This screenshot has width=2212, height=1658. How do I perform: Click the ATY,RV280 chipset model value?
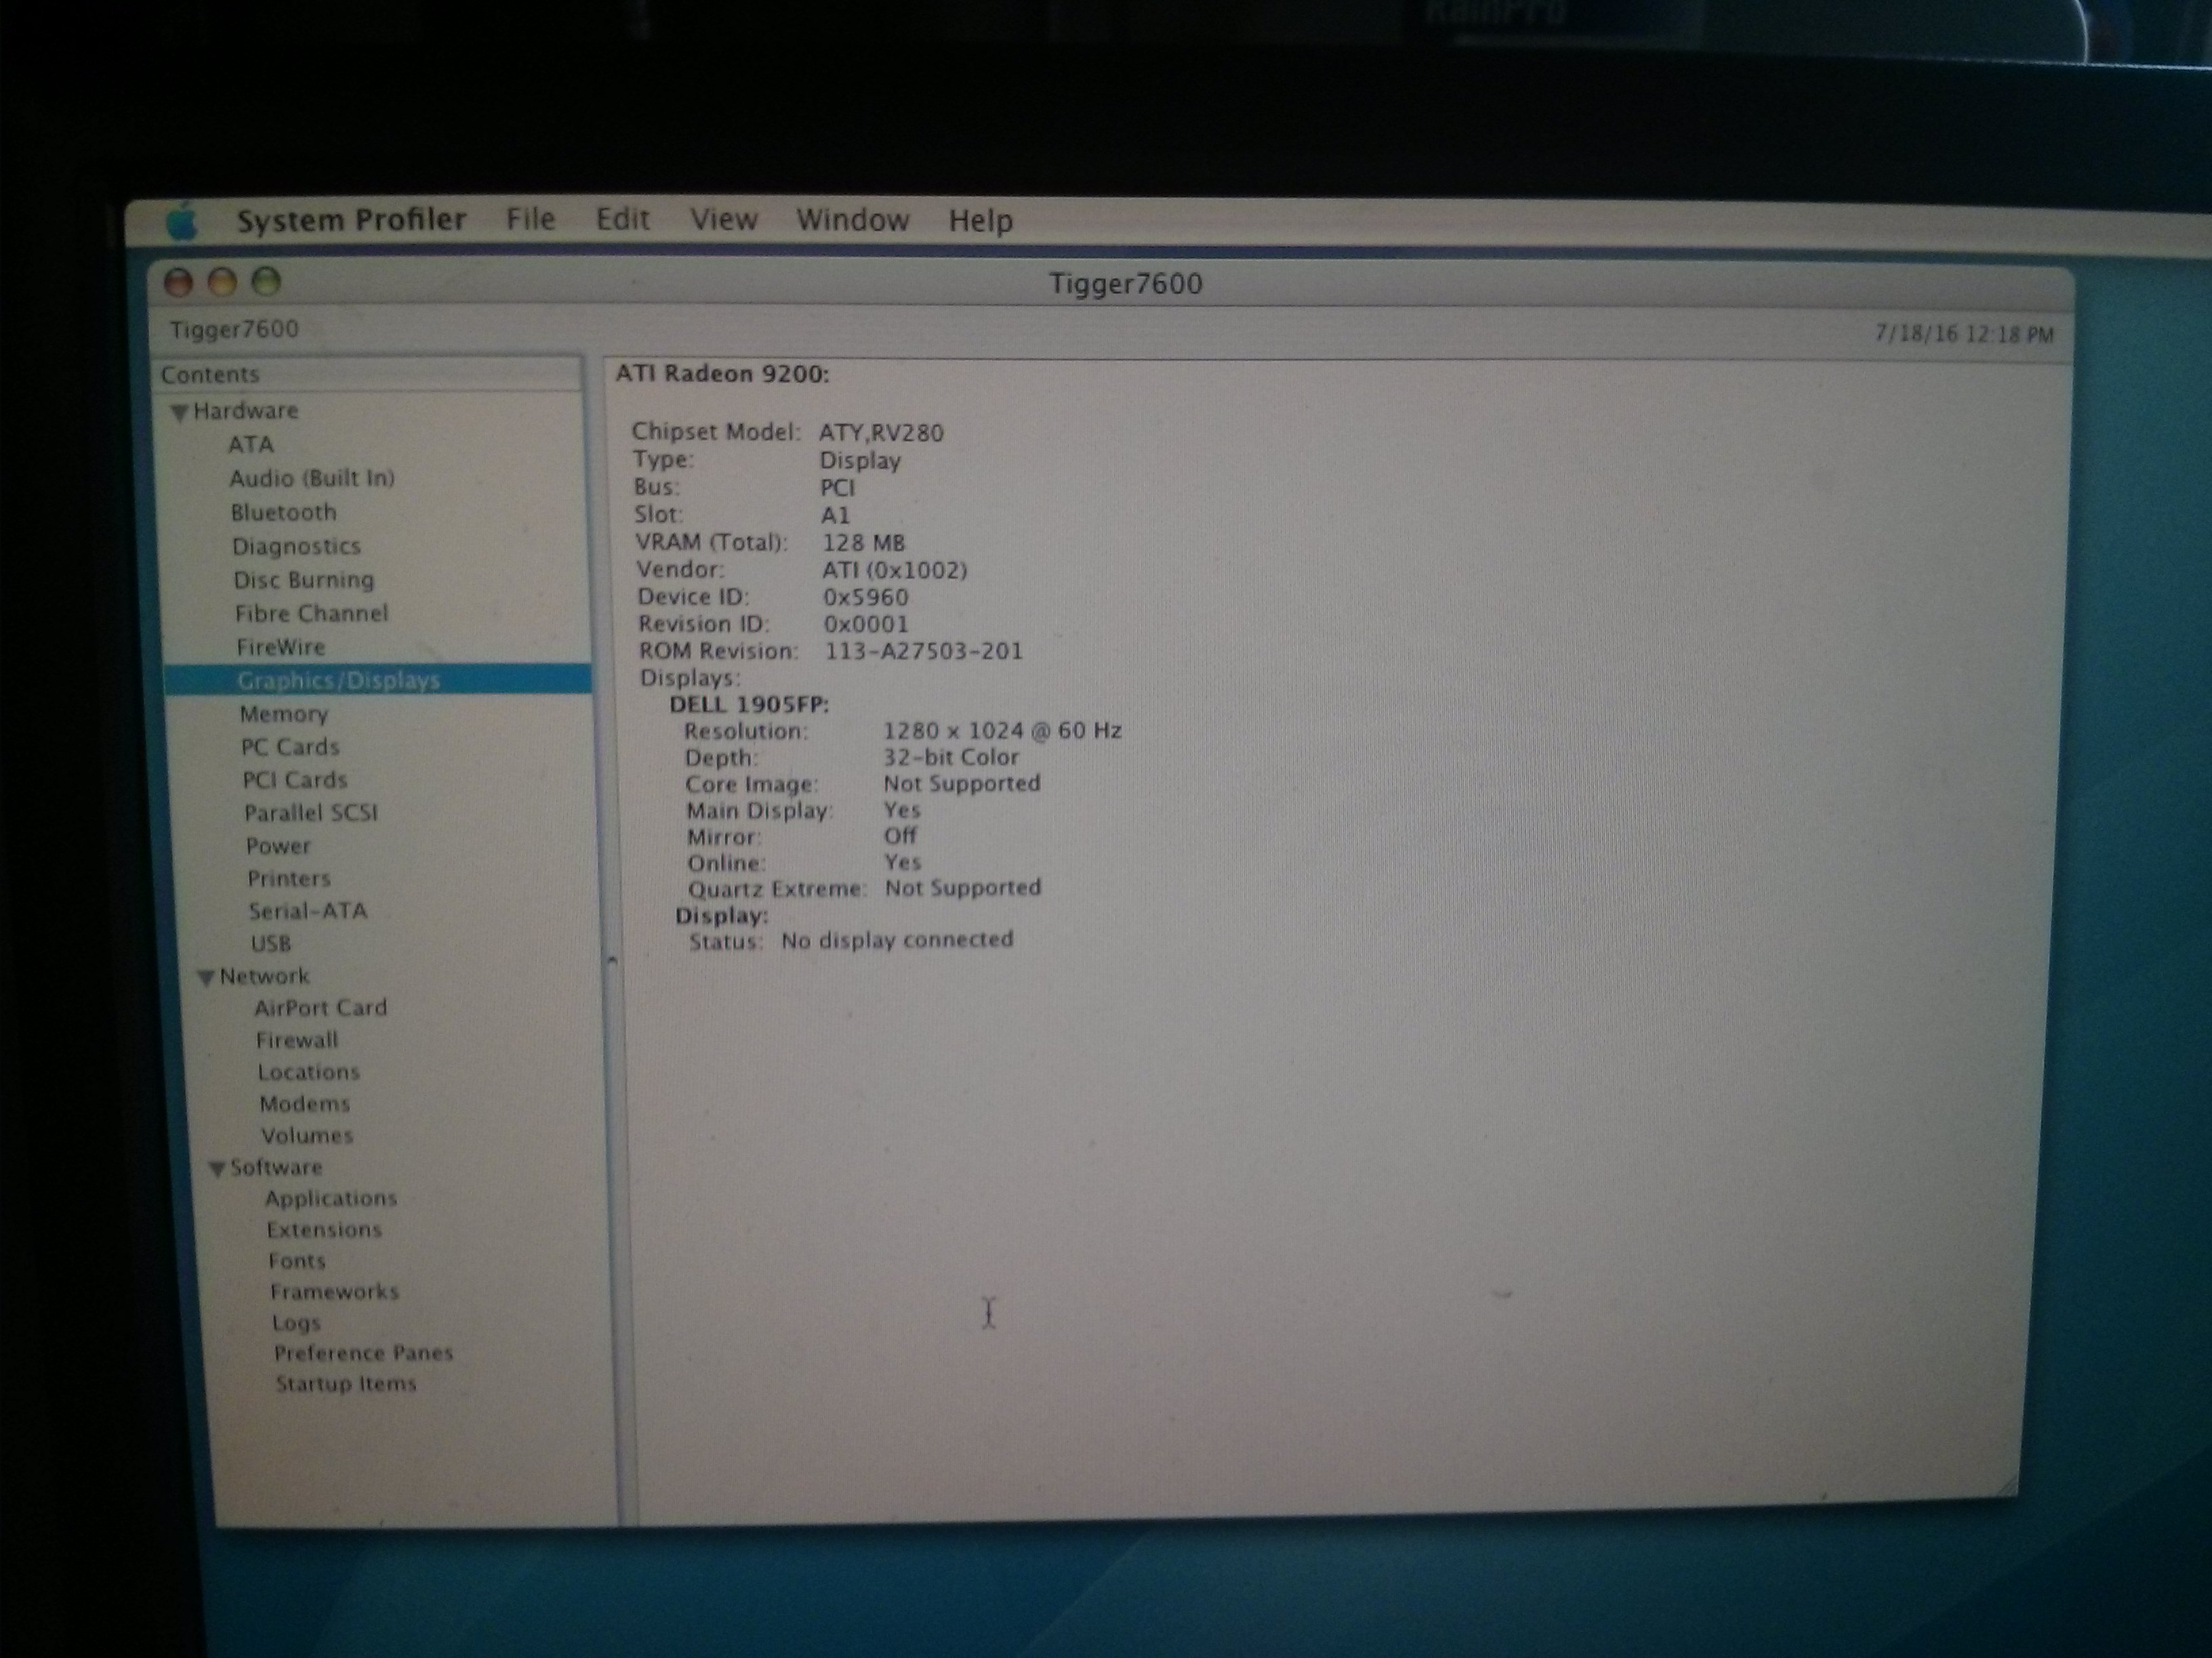[x=881, y=433]
